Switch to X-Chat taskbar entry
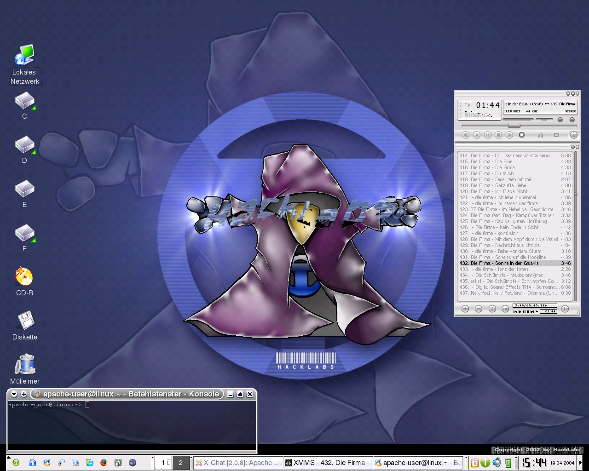 (237, 463)
